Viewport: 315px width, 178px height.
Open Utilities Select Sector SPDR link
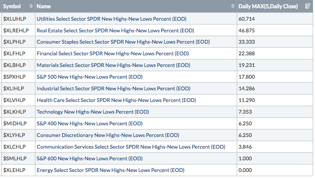click(x=111, y=18)
